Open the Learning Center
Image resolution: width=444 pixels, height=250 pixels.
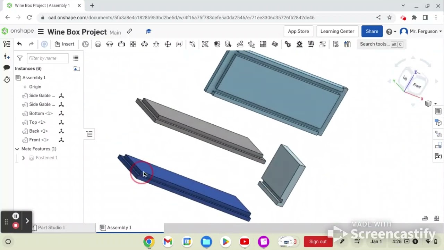pos(337,31)
